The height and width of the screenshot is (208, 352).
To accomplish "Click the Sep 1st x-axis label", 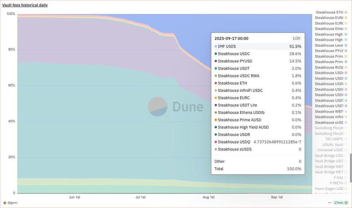I will tap(277, 197).
